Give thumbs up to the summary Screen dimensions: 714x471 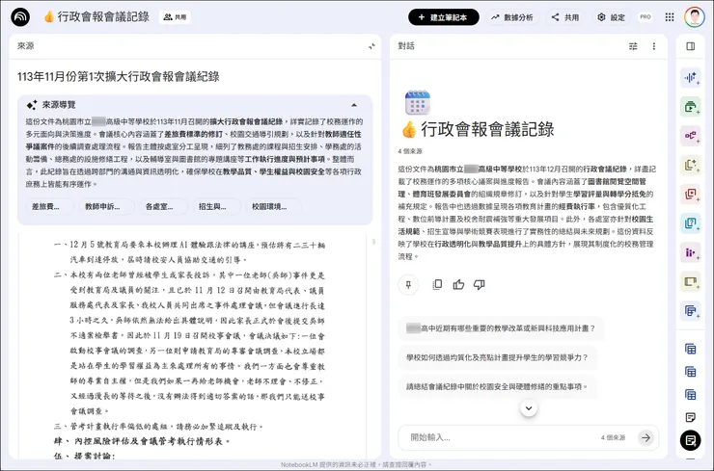tap(458, 284)
